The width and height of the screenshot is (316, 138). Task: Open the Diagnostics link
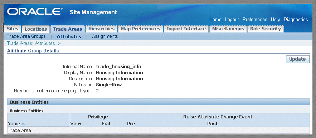[x=296, y=20]
